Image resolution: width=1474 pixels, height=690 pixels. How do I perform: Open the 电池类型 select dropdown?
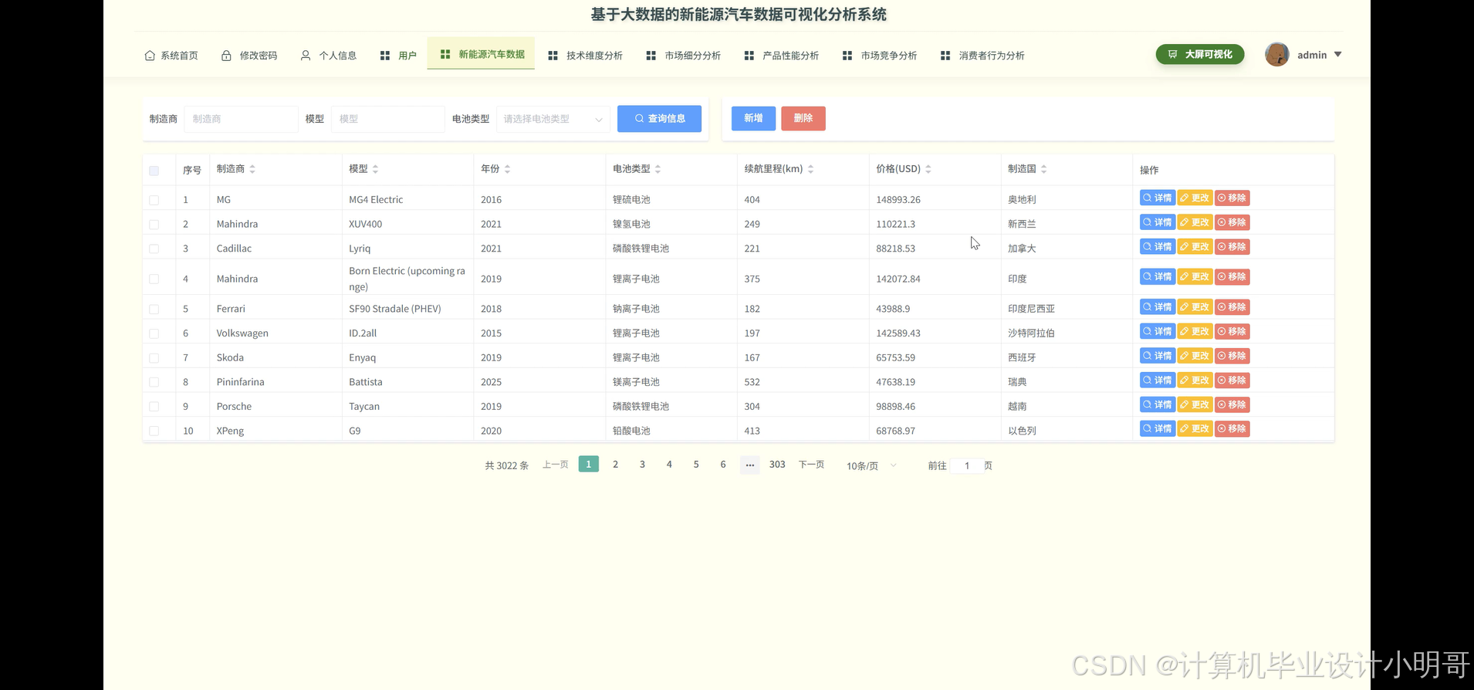click(553, 119)
